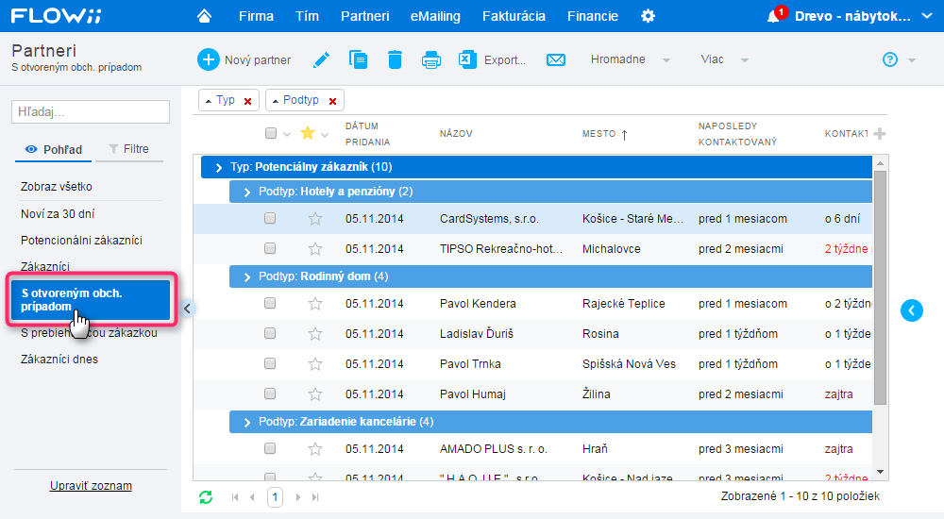Click the copy partner icon
This screenshot has height=519, width=944.
point(358,59)
